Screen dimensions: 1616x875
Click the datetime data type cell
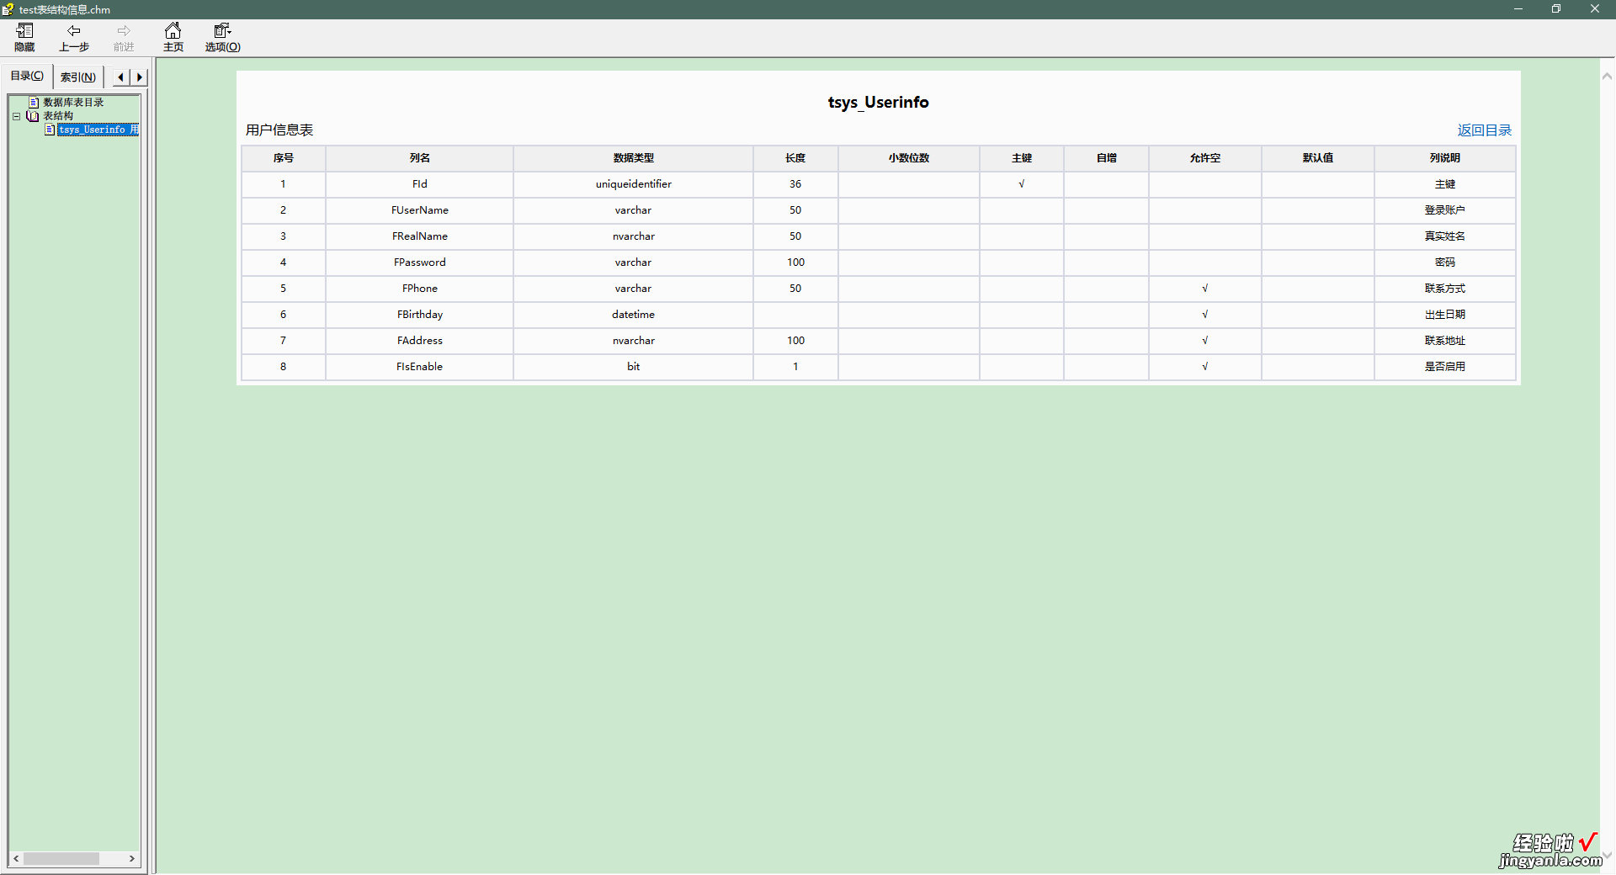click(634, 315)
